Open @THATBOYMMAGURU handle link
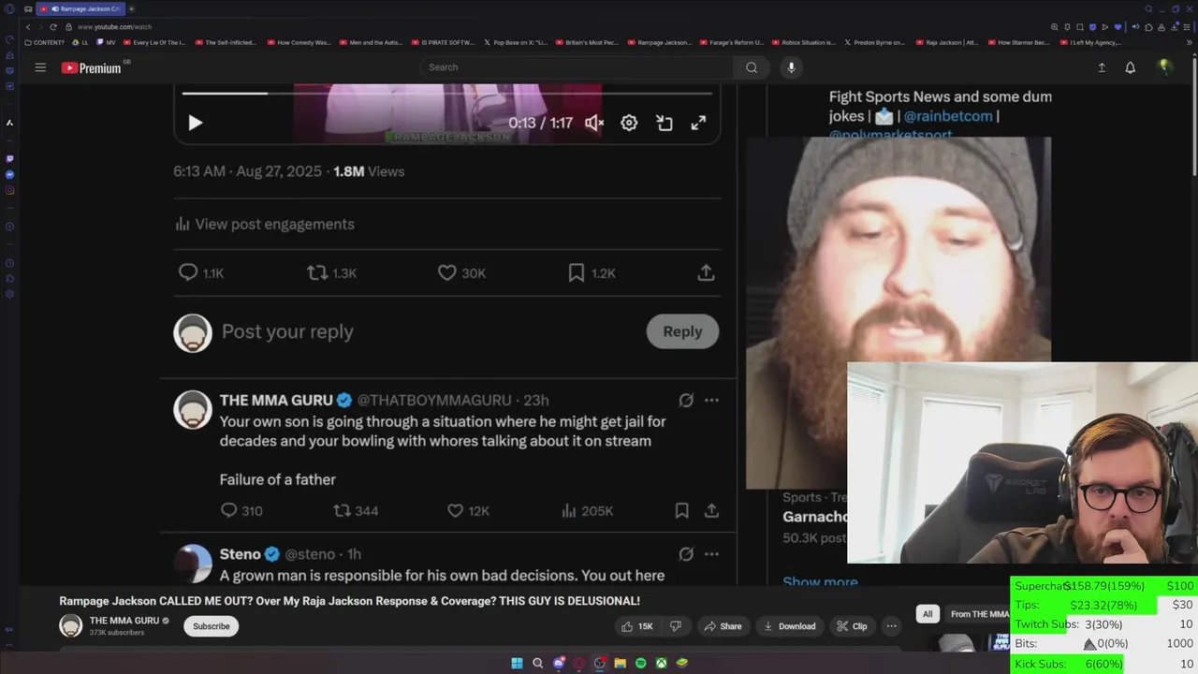1198x674 pixels. click(x=434, y=401)
